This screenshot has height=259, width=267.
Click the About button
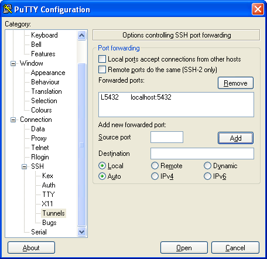click(x=31, y=248)
